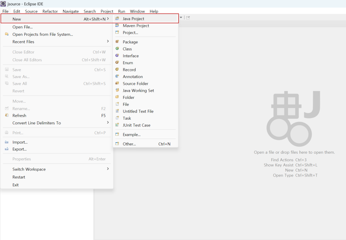
Task: Open the Project menu
Action: point(107,11)
